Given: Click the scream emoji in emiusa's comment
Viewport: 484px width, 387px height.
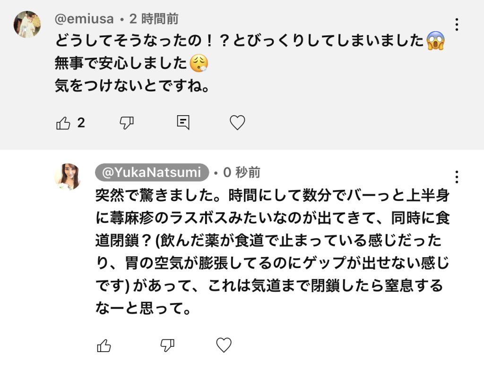Looking at the screenshot, I should (x=435, y=42).
